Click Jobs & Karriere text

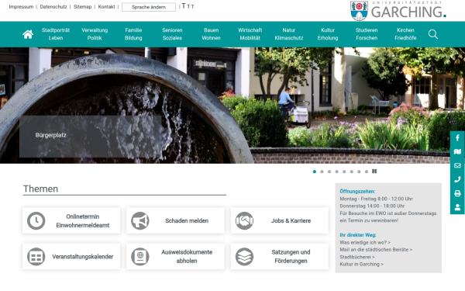pyautogui.click(x=291, y=220)
